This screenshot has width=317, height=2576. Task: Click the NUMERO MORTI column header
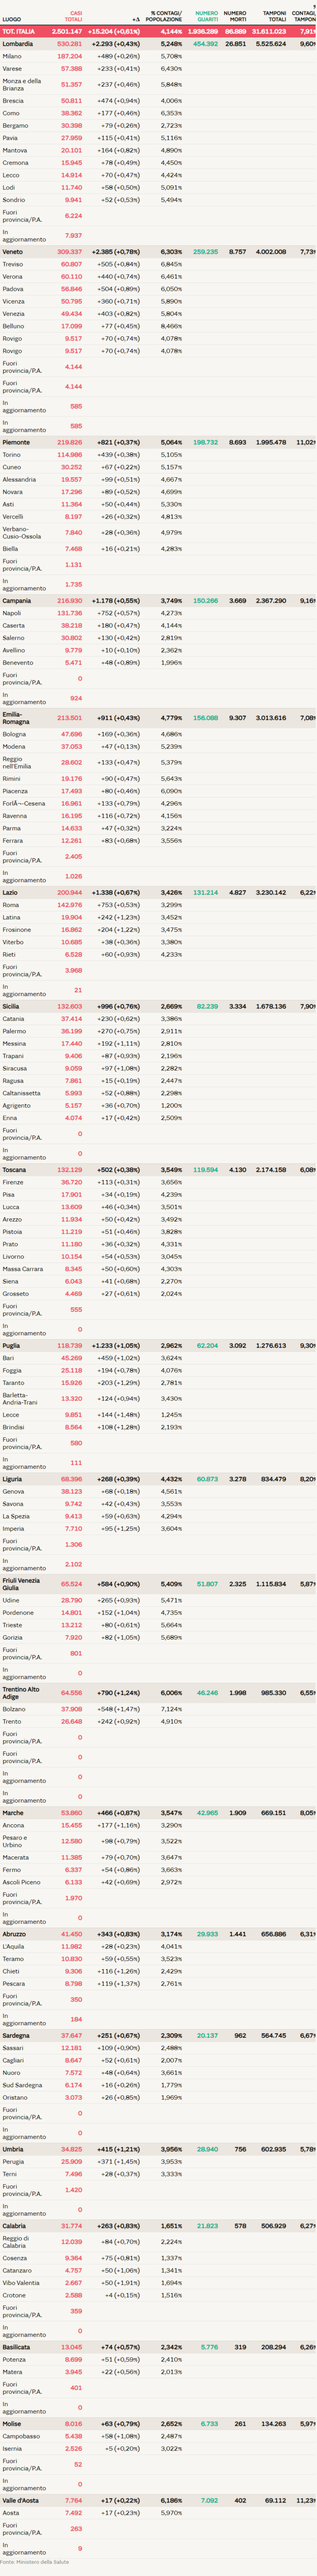click(235, 16)
